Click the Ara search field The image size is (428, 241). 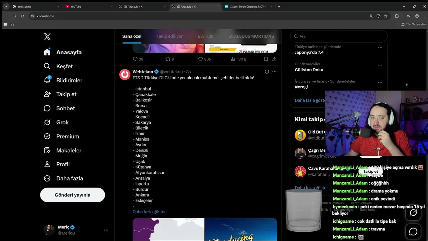[x=339, y=36]
